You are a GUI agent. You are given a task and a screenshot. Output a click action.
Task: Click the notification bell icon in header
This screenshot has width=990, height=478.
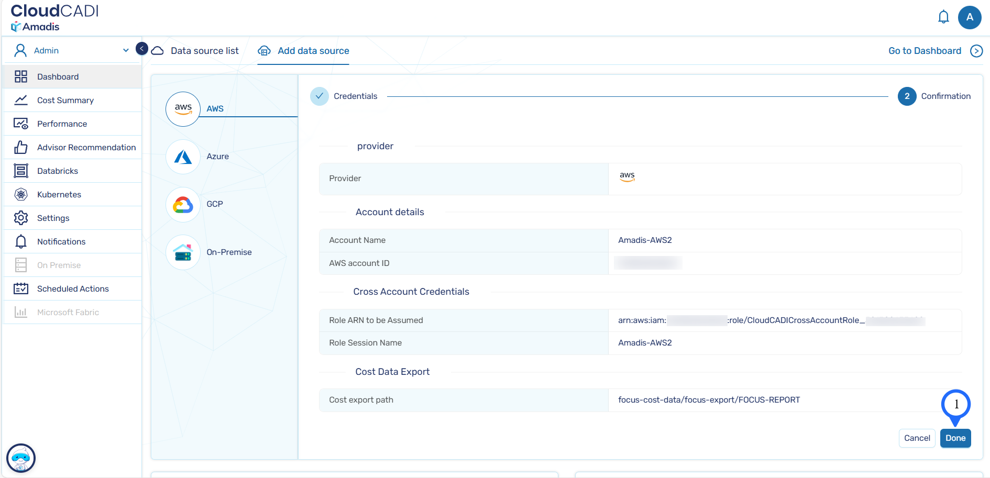943,17
